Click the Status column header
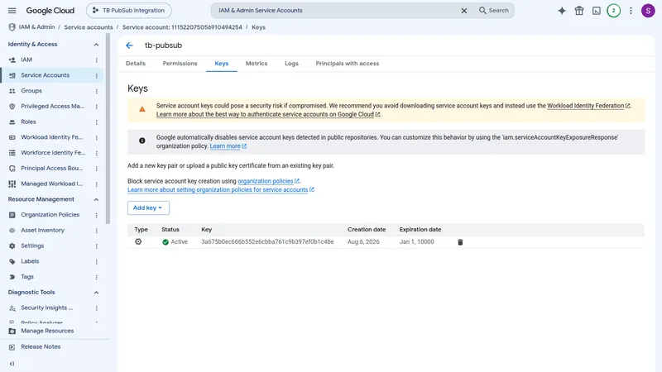Screen dimensions: 662x372 170,230
